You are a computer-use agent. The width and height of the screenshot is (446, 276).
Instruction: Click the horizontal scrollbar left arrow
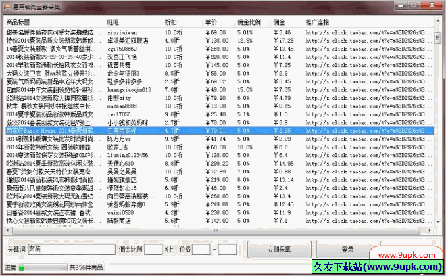[x=7, y=231]
